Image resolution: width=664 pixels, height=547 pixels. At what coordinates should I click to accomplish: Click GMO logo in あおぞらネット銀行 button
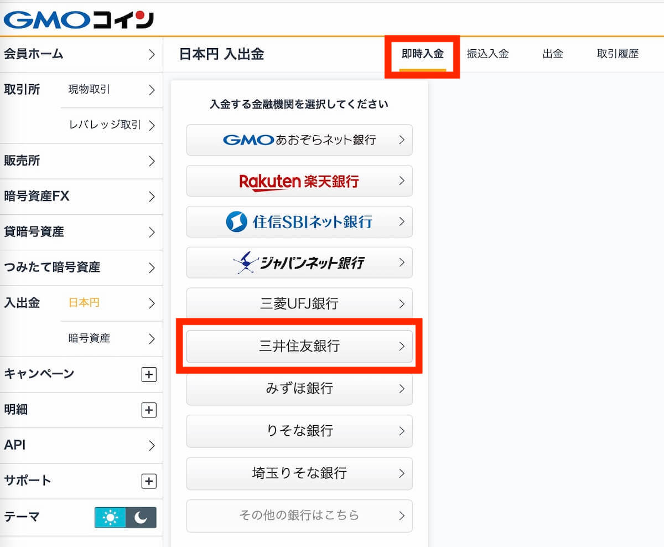point(248,140)
